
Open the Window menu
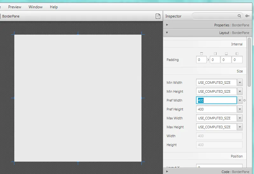[x=36, y=7]
